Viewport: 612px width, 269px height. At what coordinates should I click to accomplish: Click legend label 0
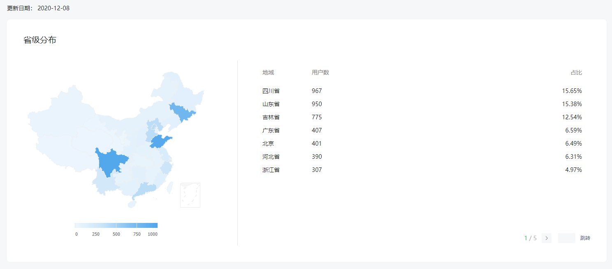(76, 234)
